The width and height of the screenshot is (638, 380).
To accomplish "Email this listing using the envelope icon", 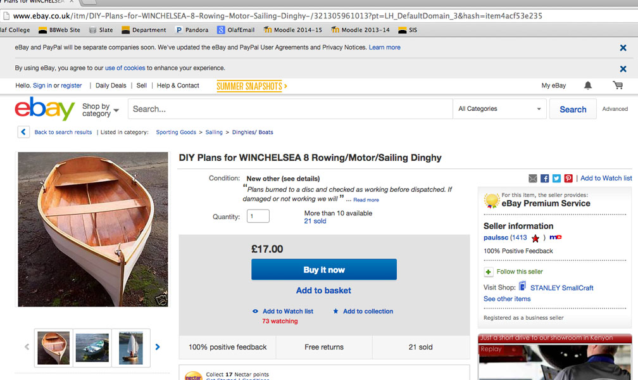I will 533,178.
